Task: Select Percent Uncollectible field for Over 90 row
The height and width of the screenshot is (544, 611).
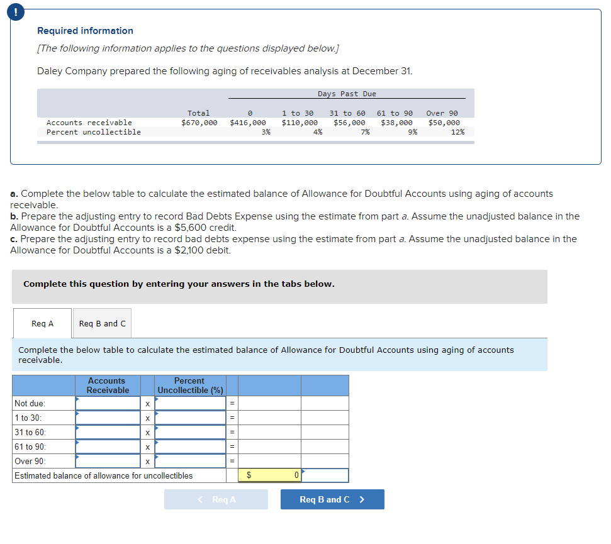Action: click(x=190, y=461)
